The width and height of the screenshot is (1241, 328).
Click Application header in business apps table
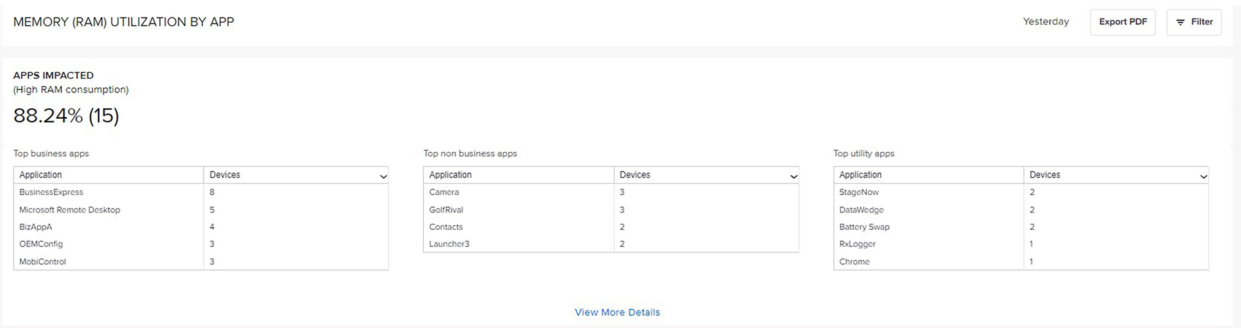coord(40,175)
